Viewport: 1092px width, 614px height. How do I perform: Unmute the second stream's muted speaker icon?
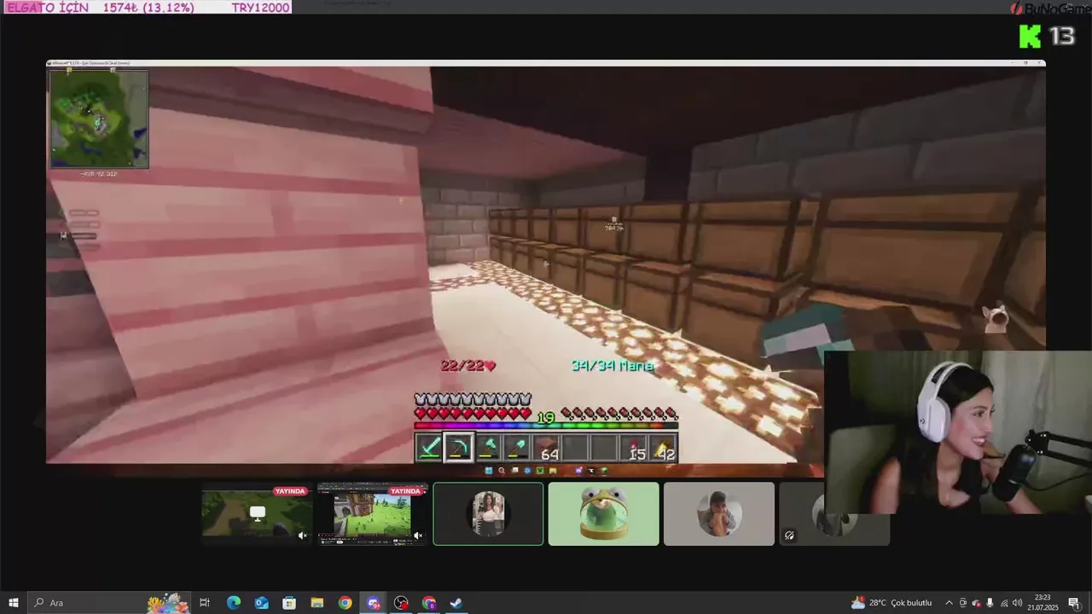click(x=417, y=536)
